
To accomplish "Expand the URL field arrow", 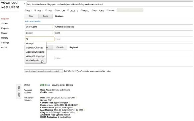I will (25, 4).
